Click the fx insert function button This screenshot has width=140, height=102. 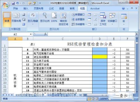tap(45, 34)
